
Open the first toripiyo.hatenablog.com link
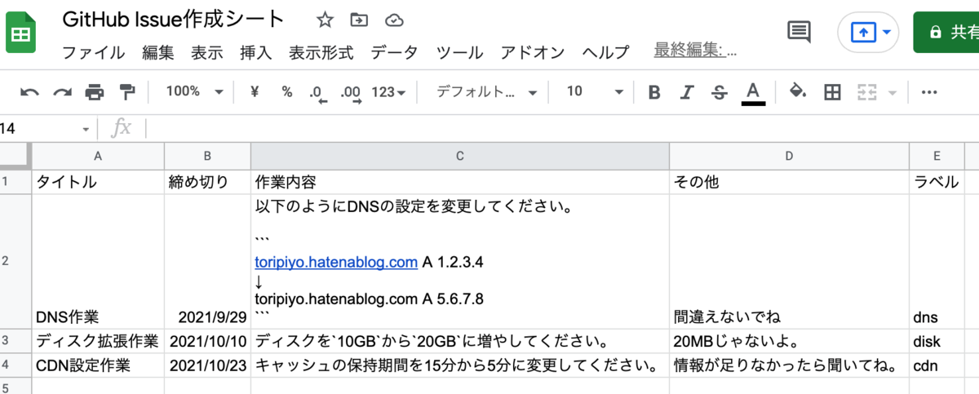336,263
